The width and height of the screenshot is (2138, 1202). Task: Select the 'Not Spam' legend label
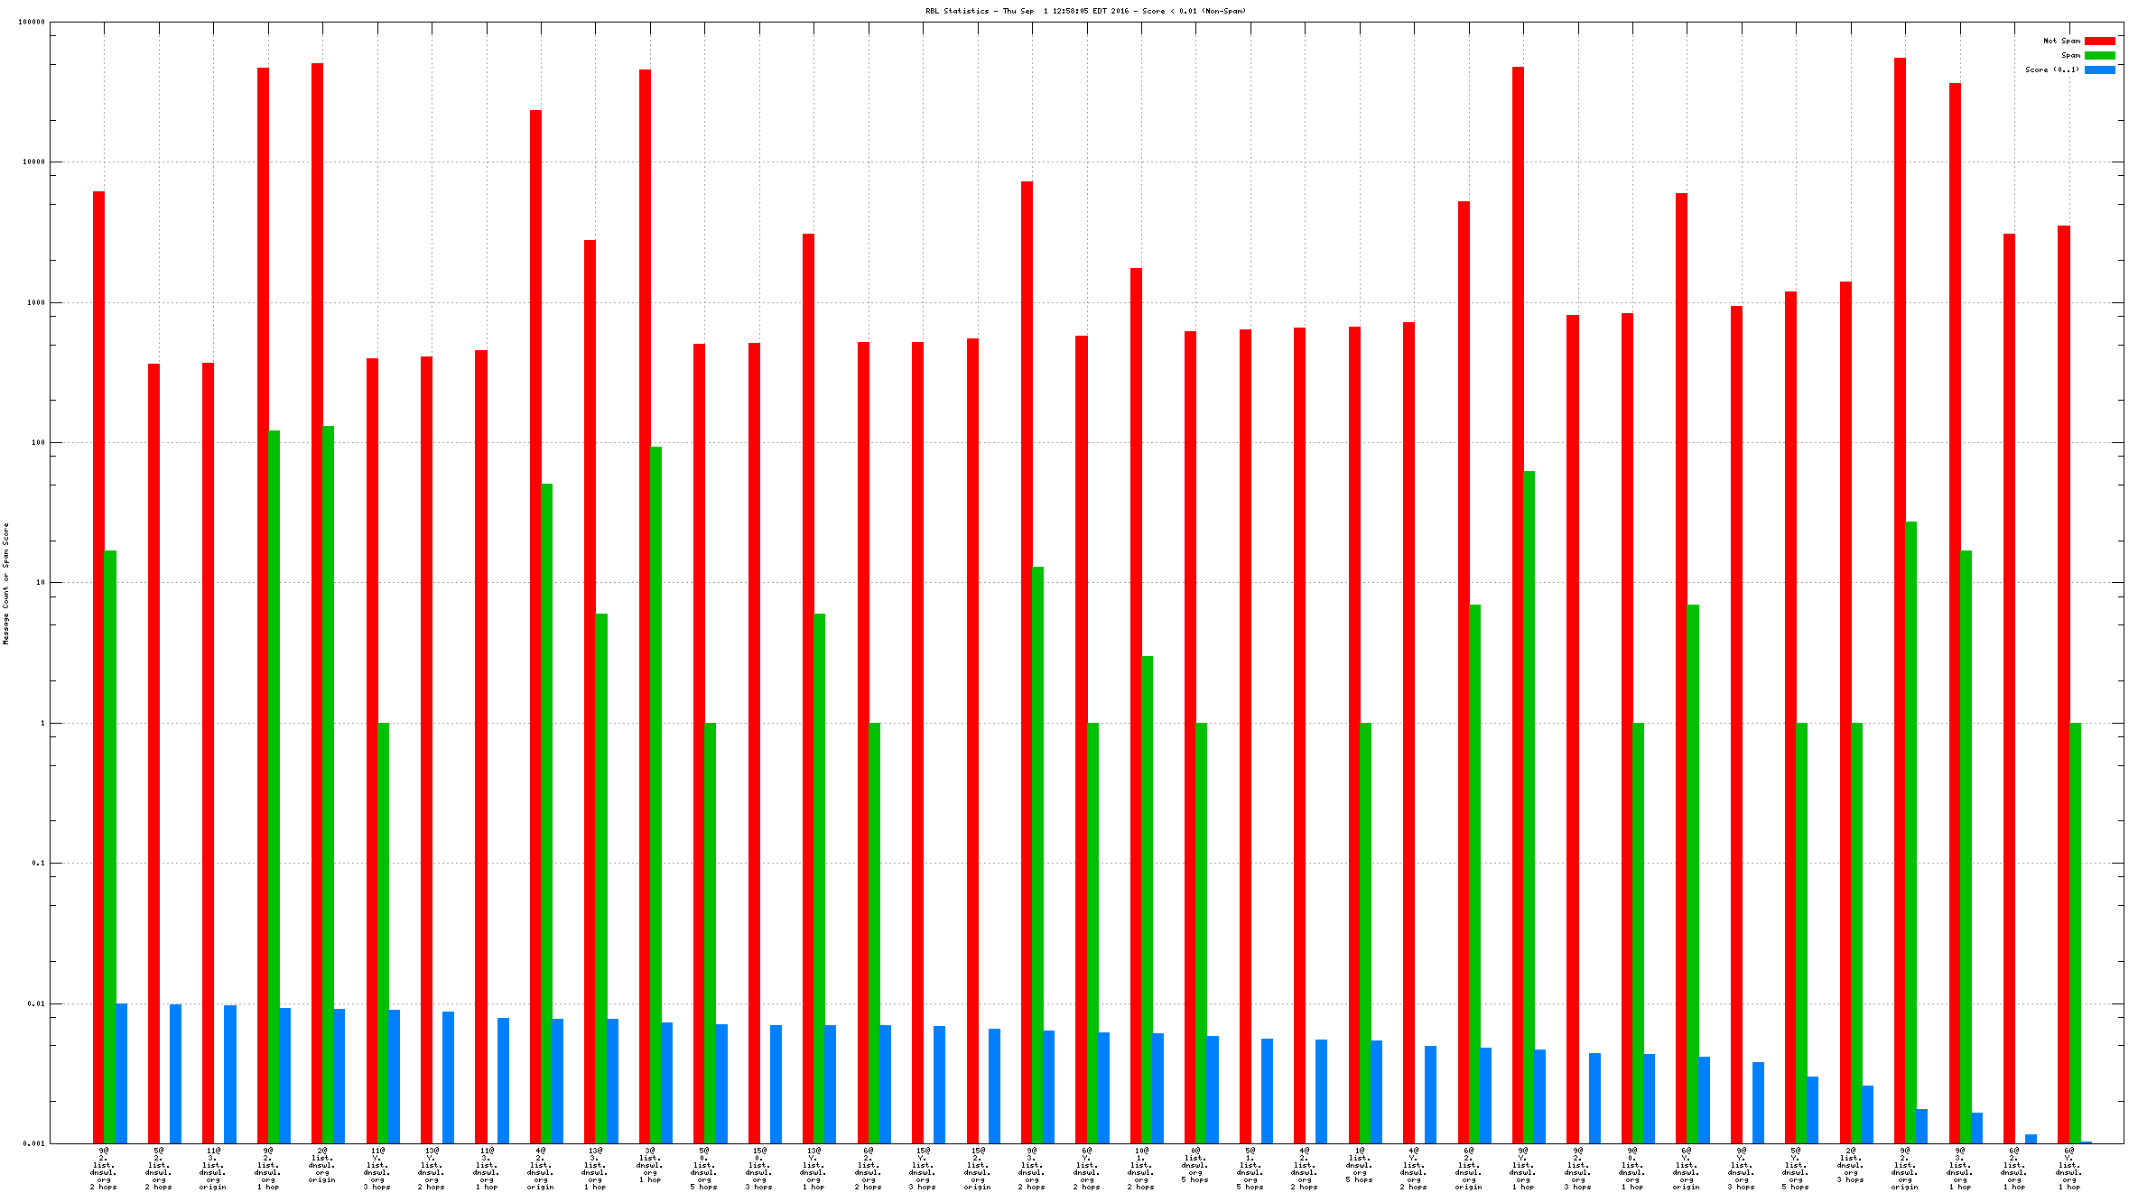pos(2061,41)
